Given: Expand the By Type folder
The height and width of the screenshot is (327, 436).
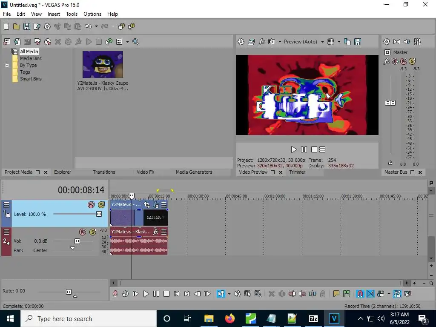Looking at the screenshot, I should pos(7,65).
